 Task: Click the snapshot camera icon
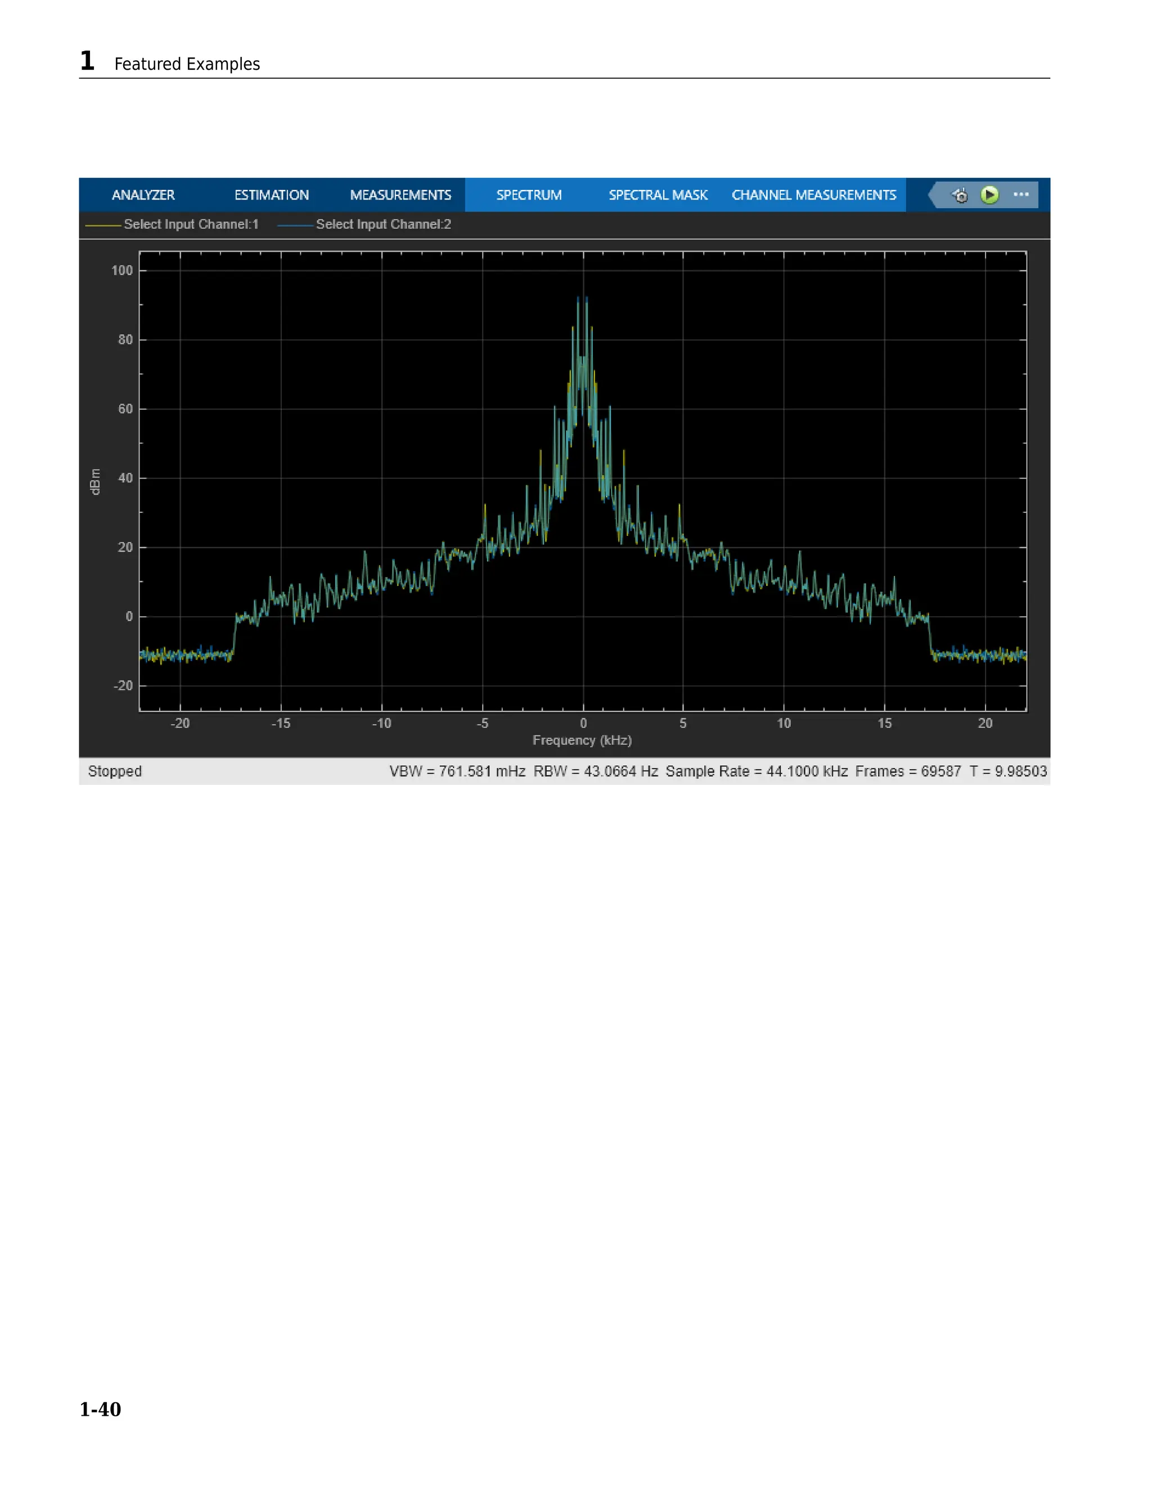point(960,196)
